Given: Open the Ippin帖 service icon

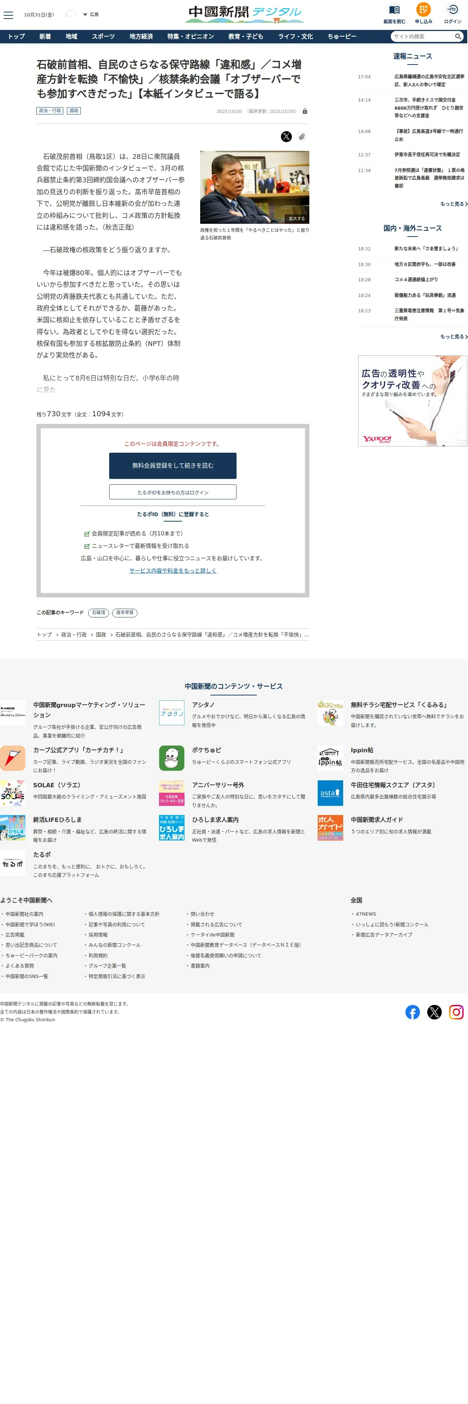Looking at the screenshot, I should tap(330, 759).
